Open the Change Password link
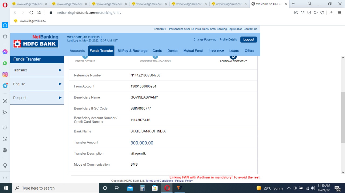Image resolution: width=345 pixels, height=193 pixels. pyautogui.click(x=205, y=39)
